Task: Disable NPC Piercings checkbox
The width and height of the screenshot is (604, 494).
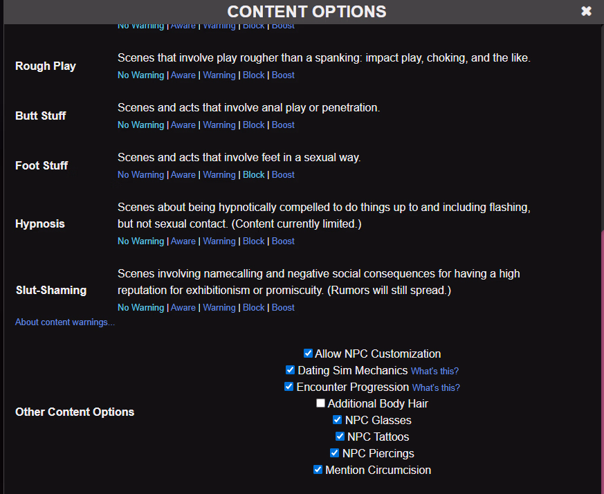Action: coord(335,453)
